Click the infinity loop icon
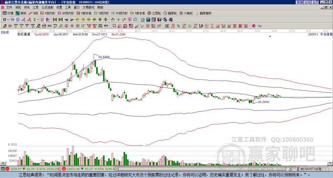Viewport: 333px width, 178px height. tap(260, 26)
